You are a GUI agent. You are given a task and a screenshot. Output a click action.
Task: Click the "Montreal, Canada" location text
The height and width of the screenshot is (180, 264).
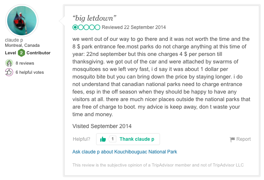tap(23, 46)
